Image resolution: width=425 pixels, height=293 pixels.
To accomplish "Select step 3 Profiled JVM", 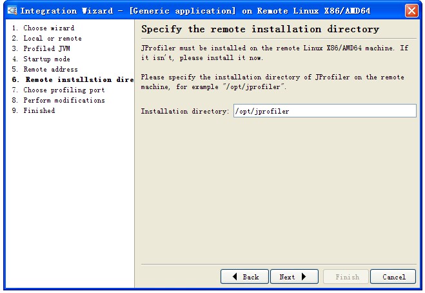I will 41,48.
